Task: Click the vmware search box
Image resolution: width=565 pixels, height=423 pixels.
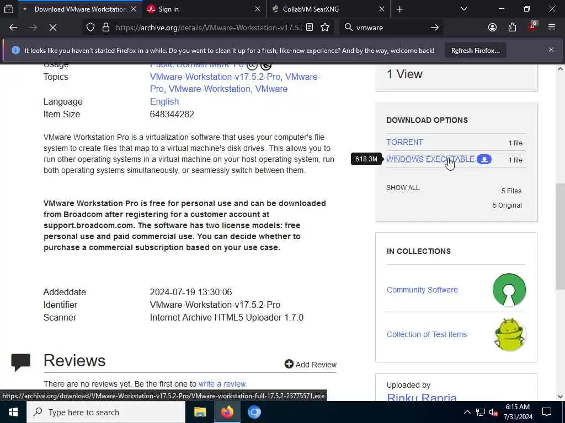Action: tap(391, 28)
